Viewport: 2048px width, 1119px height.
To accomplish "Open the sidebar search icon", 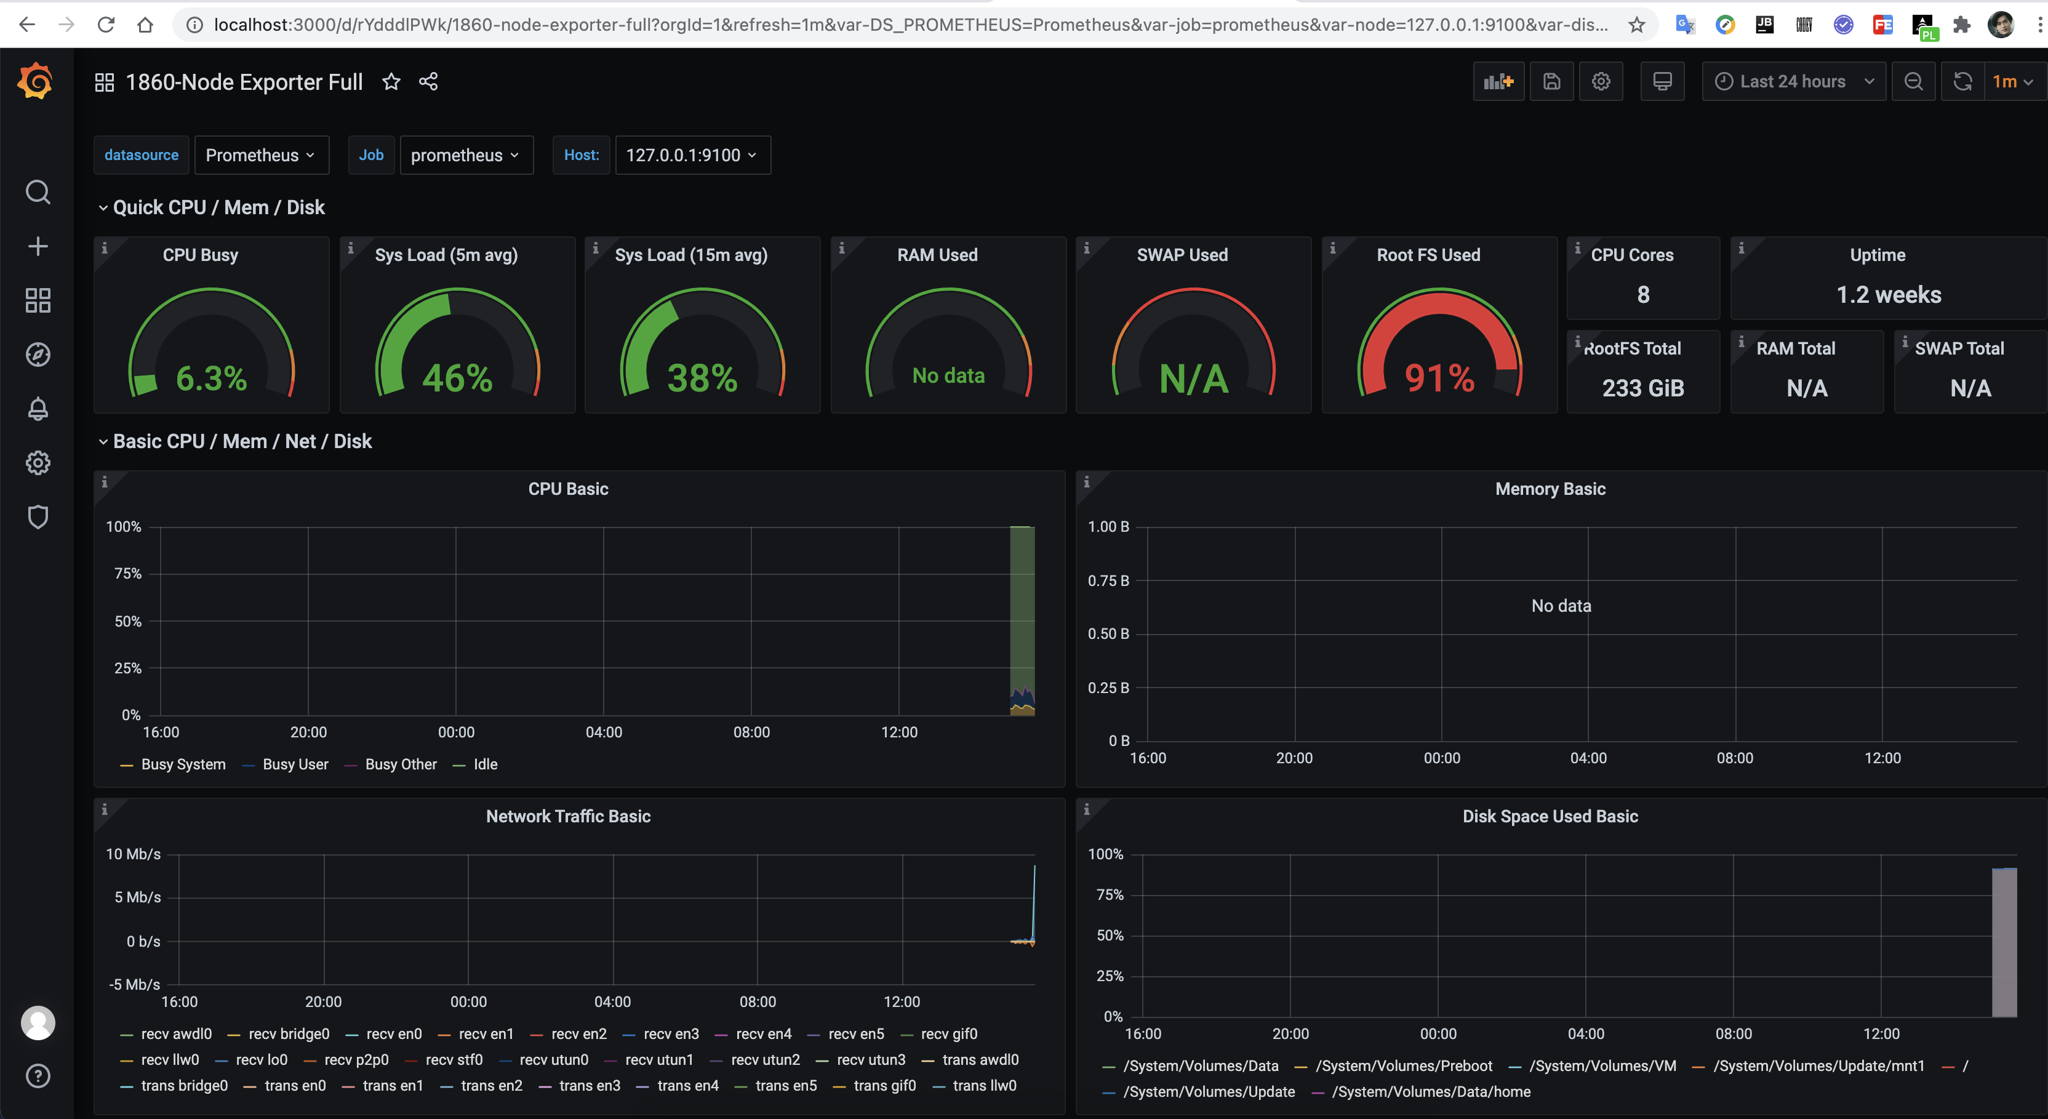I will (38, 191).
